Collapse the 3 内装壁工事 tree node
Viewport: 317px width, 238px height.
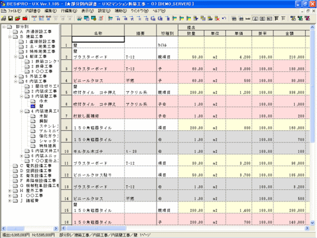point(21,96)
